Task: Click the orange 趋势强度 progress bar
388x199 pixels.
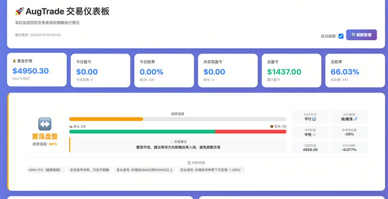Action: 106,119
